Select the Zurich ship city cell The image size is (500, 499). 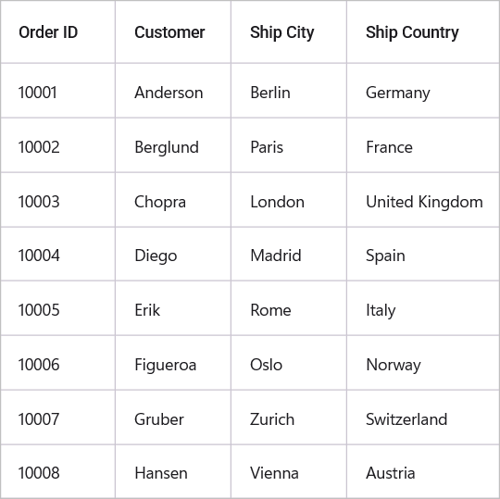[289, 418]
